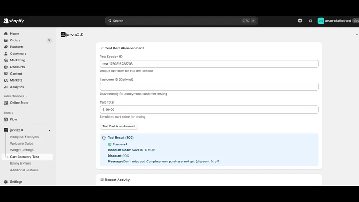
Task: Click the Settings gear icon
Action: [x=6, y=182]
